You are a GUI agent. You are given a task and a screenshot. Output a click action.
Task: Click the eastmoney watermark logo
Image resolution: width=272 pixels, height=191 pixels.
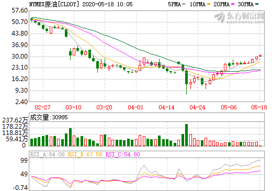[240, 18]
